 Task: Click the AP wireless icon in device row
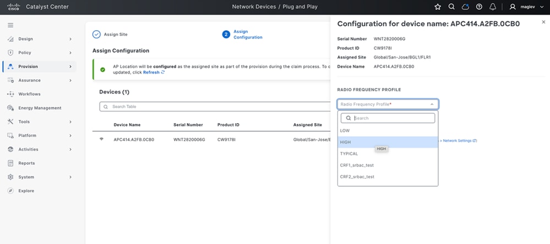pos(102,139)
